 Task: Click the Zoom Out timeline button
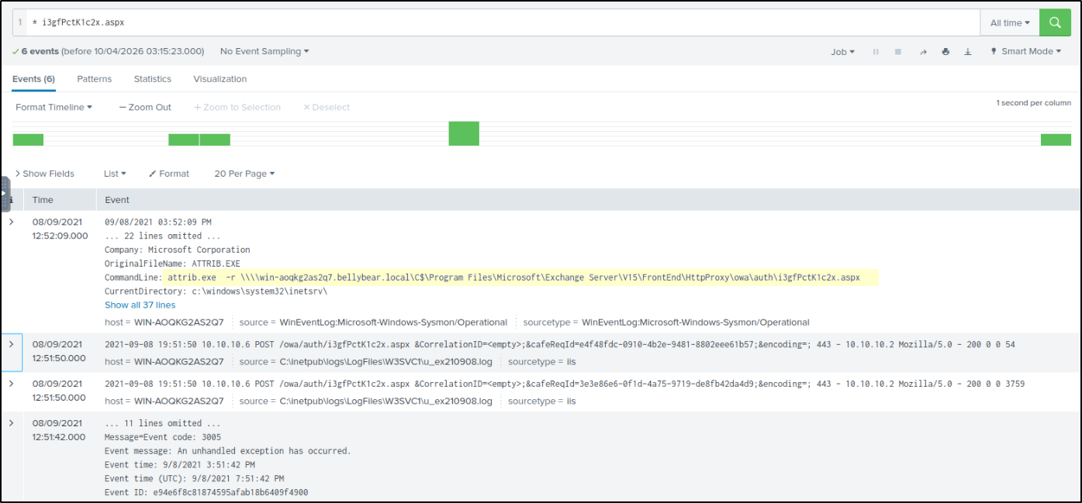145,108
